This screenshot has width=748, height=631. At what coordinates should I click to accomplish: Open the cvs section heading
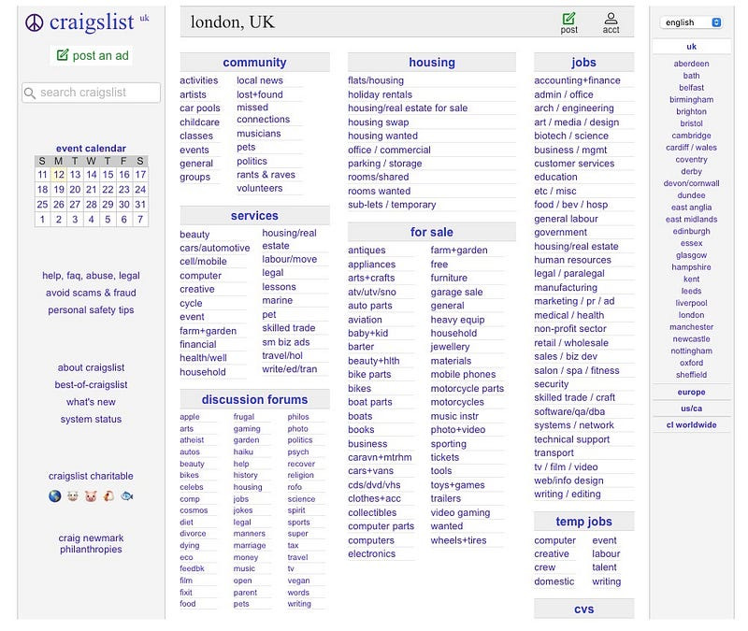[x=583, y=609]
